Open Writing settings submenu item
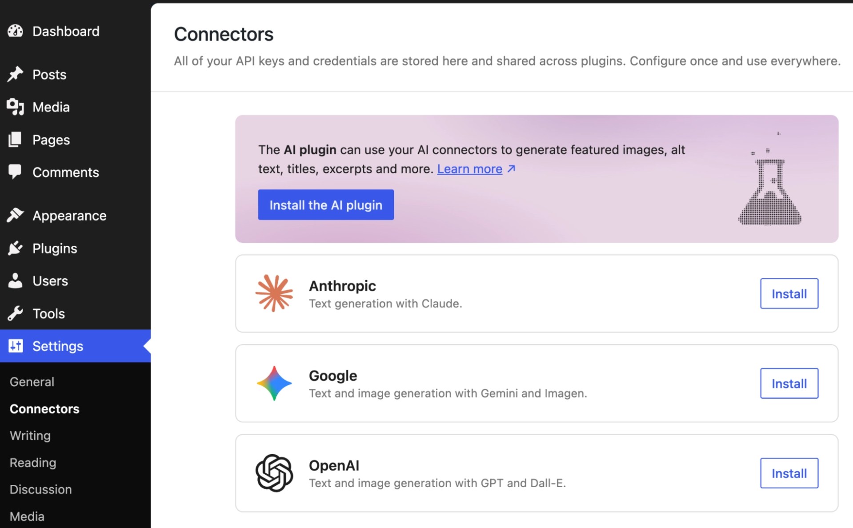The height and width of the screenshot is (528, 853). (30, 436)
